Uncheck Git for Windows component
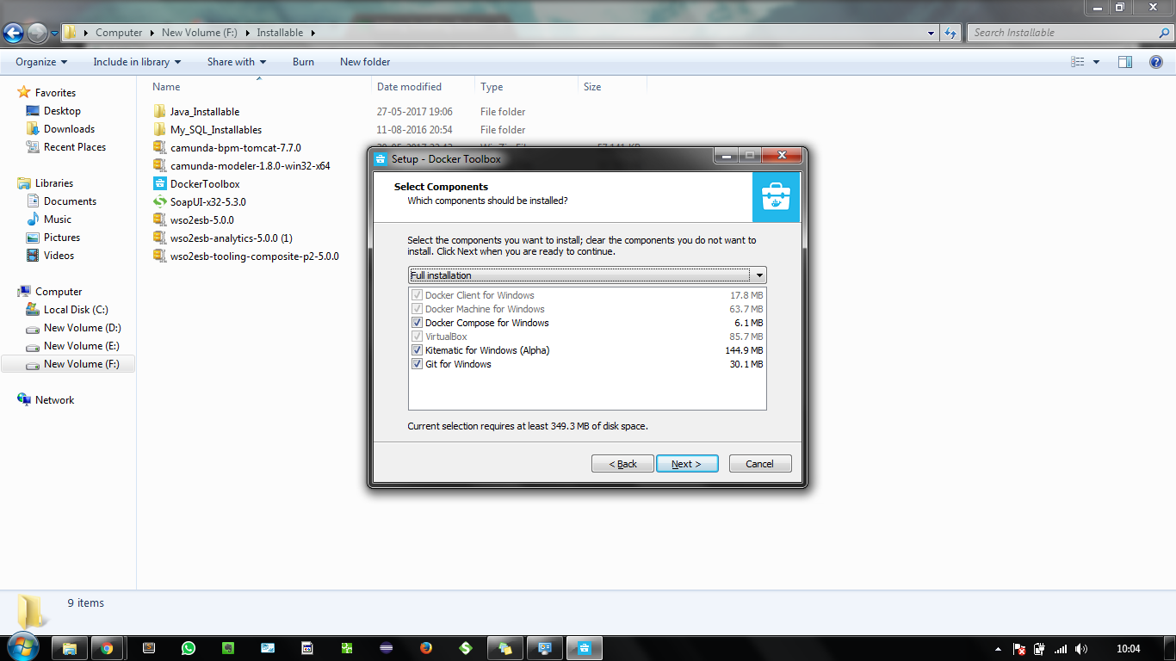 pos(417,364)
